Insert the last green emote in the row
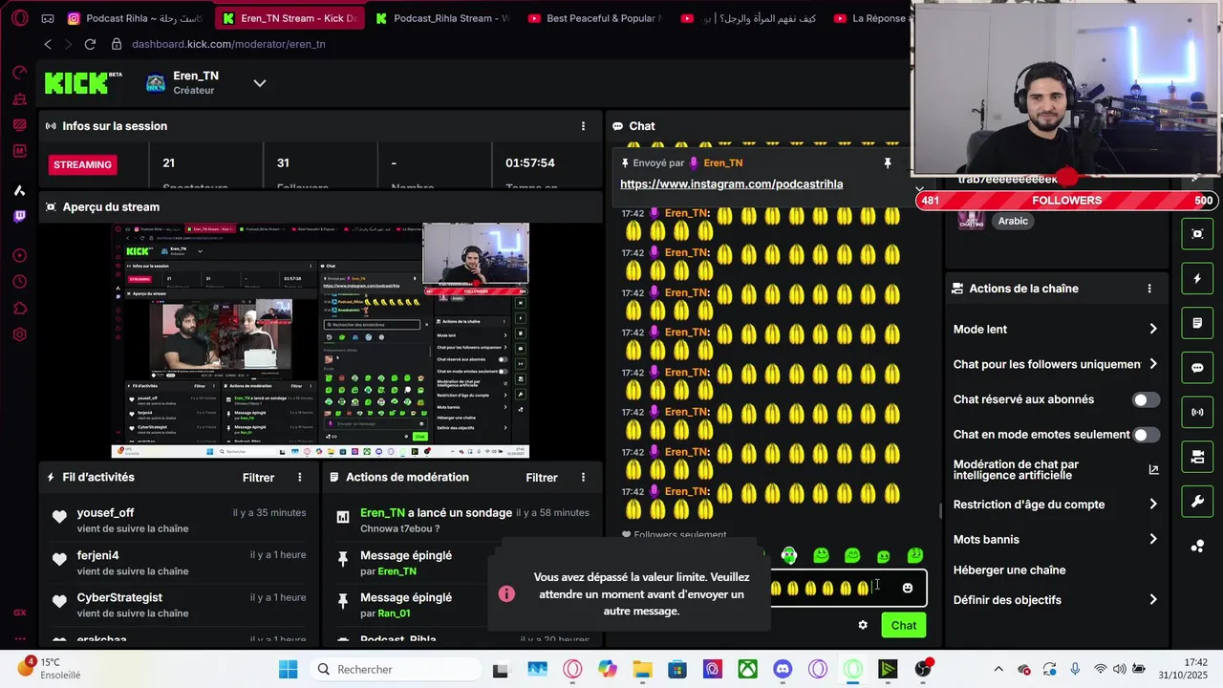This screenshot has height=688, width=1223. click(915, 555)
